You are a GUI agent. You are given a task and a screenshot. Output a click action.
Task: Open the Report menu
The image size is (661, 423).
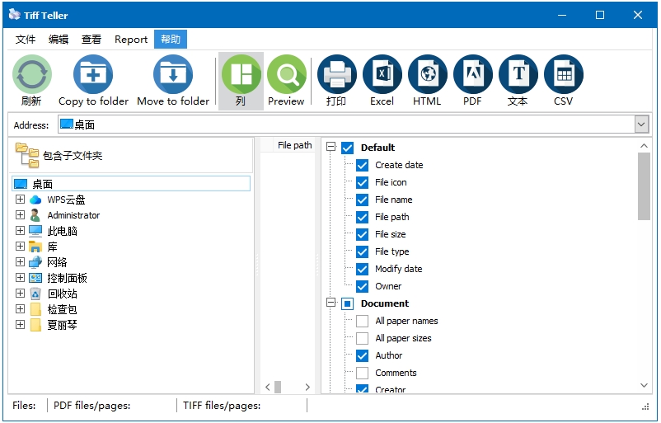point(131,40)
